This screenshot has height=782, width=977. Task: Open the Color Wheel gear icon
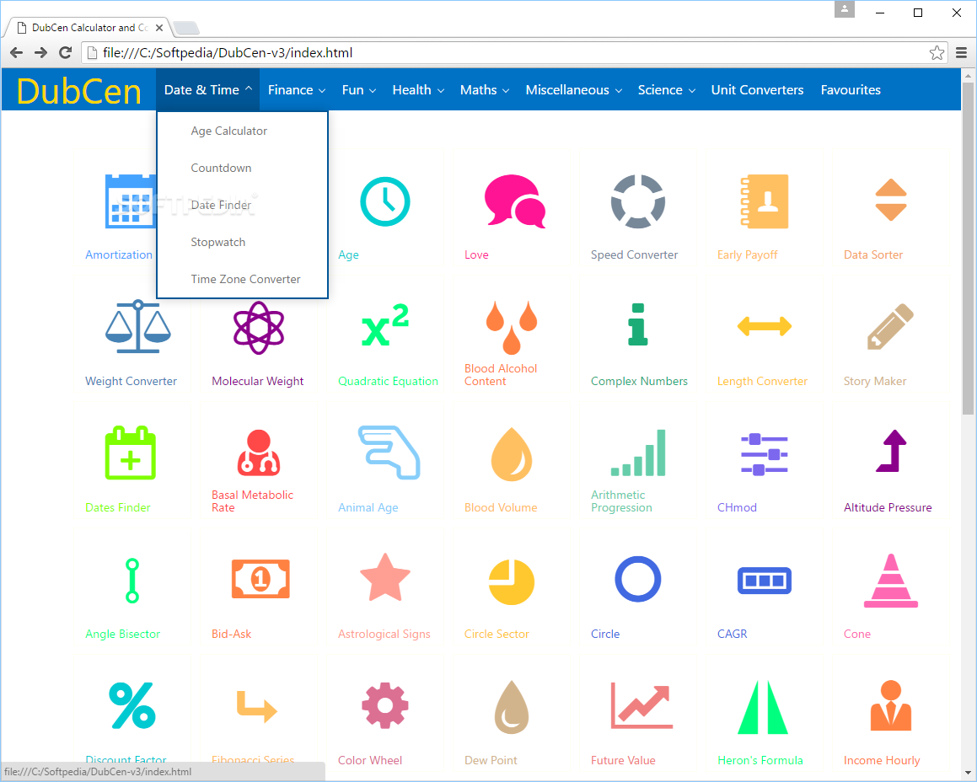(385, 705)
